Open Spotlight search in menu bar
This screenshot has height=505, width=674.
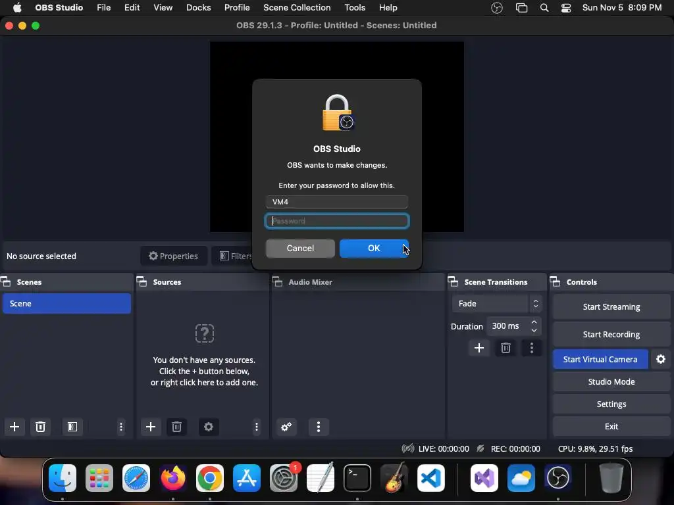(x=544, y=8)
